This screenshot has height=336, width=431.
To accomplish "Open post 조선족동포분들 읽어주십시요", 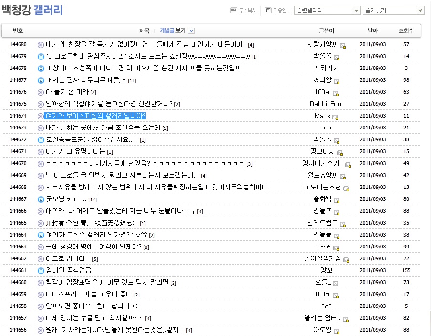I will [92, 139].
